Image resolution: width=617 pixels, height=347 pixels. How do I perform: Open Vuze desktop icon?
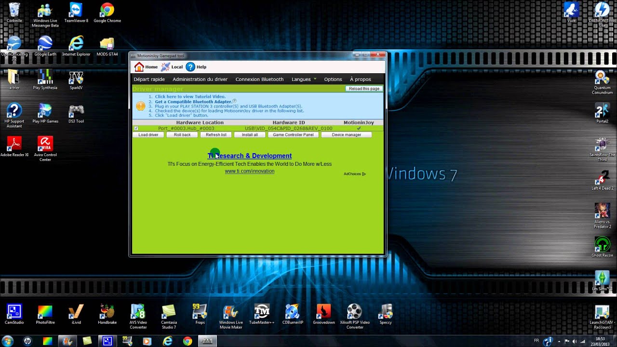pos(572,13)
